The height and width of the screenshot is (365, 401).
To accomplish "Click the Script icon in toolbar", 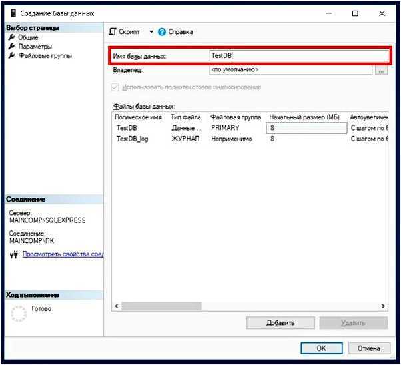I will tap(113, 32).
